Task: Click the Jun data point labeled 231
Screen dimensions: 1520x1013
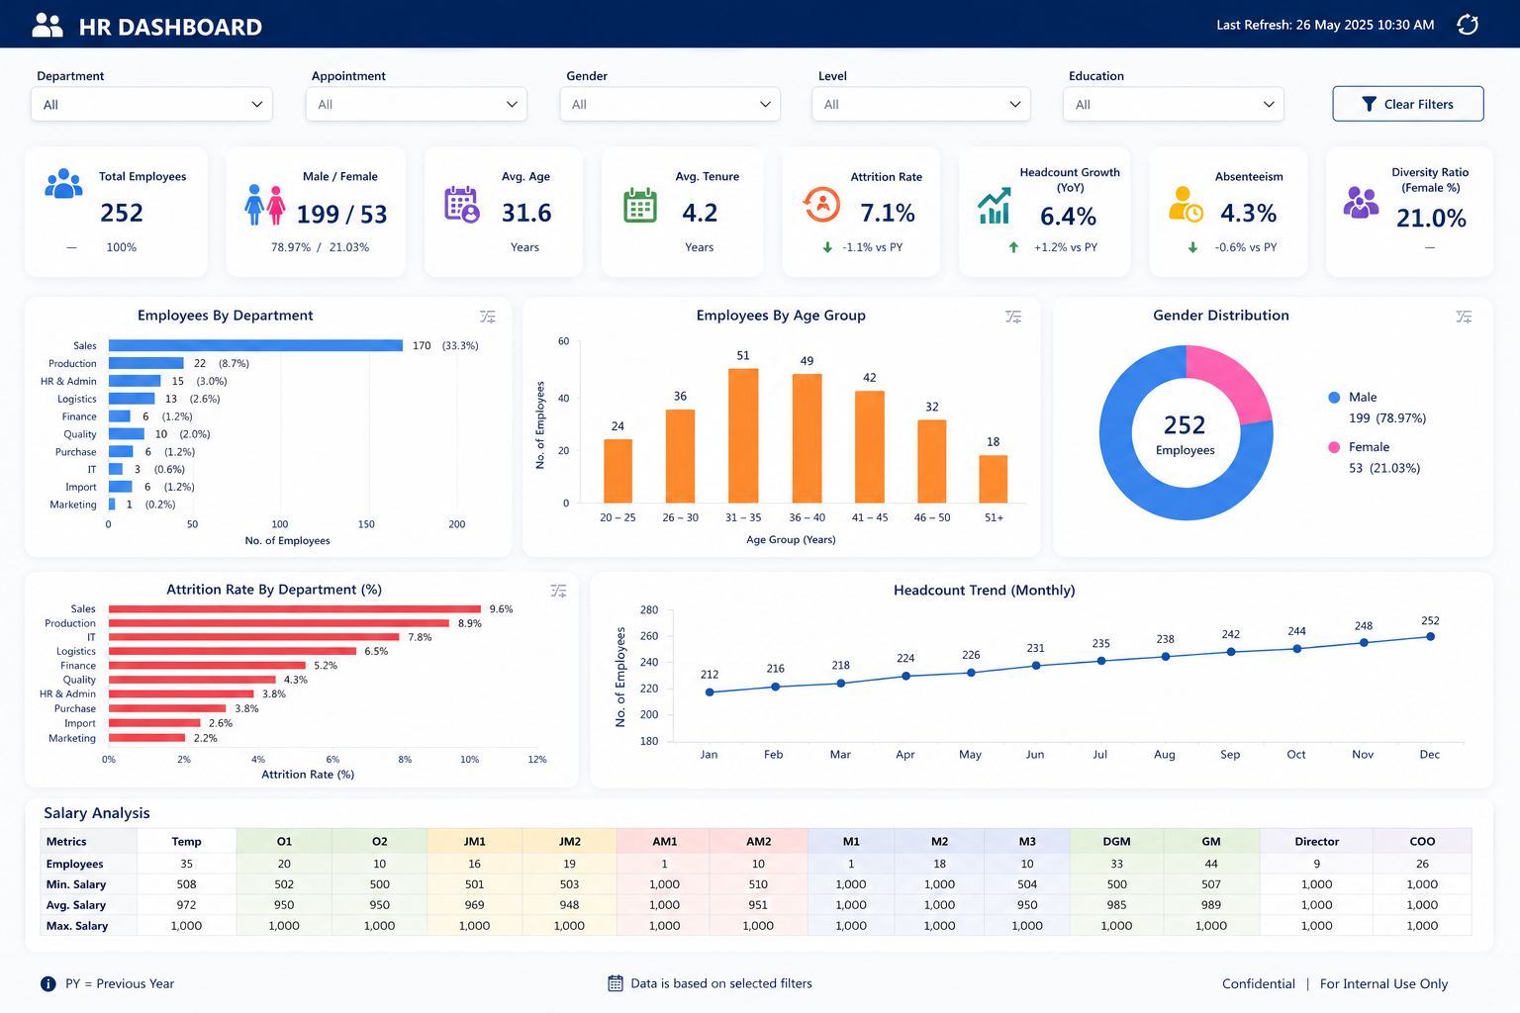Action: (1036, 666)
